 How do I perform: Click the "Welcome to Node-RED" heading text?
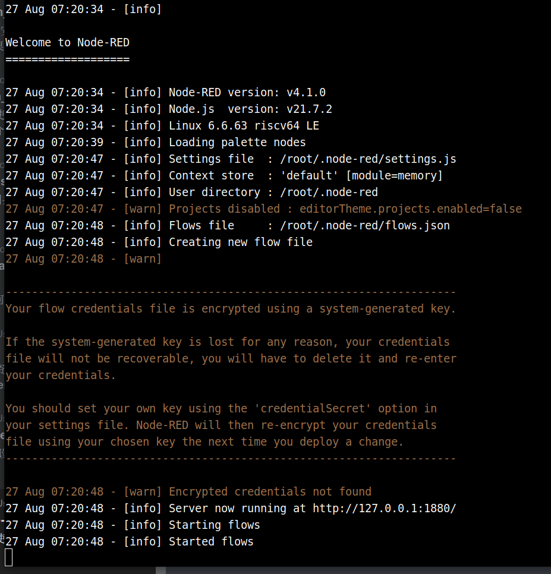pyautogui.click(x=67, y=43)
